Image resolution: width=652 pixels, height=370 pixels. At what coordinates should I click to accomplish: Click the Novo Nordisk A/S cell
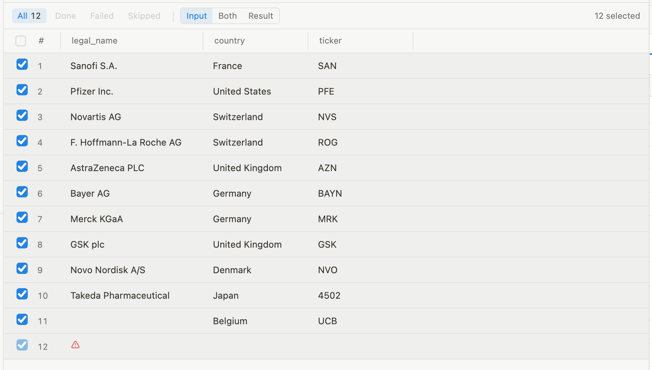point(108,270)
